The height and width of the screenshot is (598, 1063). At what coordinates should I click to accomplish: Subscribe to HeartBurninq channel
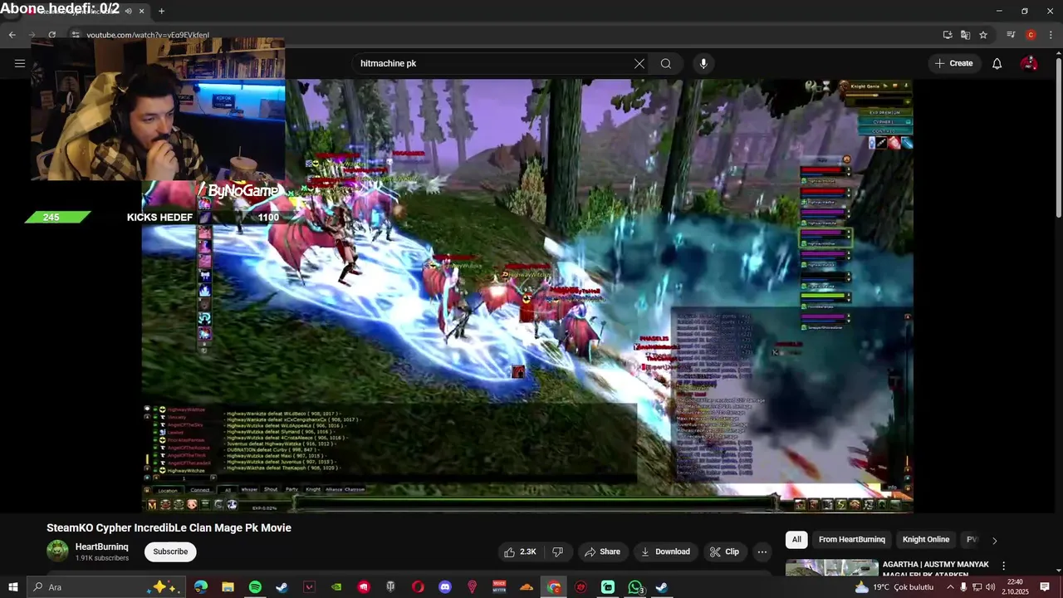[x=170, y=551]
